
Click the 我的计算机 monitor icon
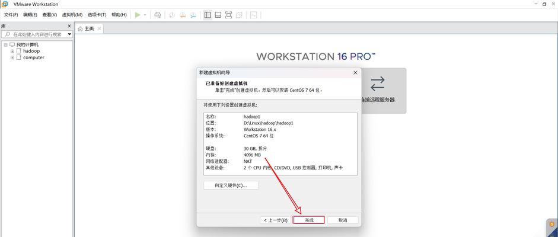point(12,45)
